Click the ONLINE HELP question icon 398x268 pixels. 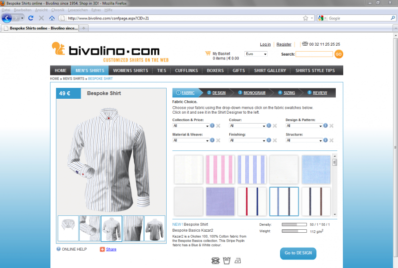point(58,249)
